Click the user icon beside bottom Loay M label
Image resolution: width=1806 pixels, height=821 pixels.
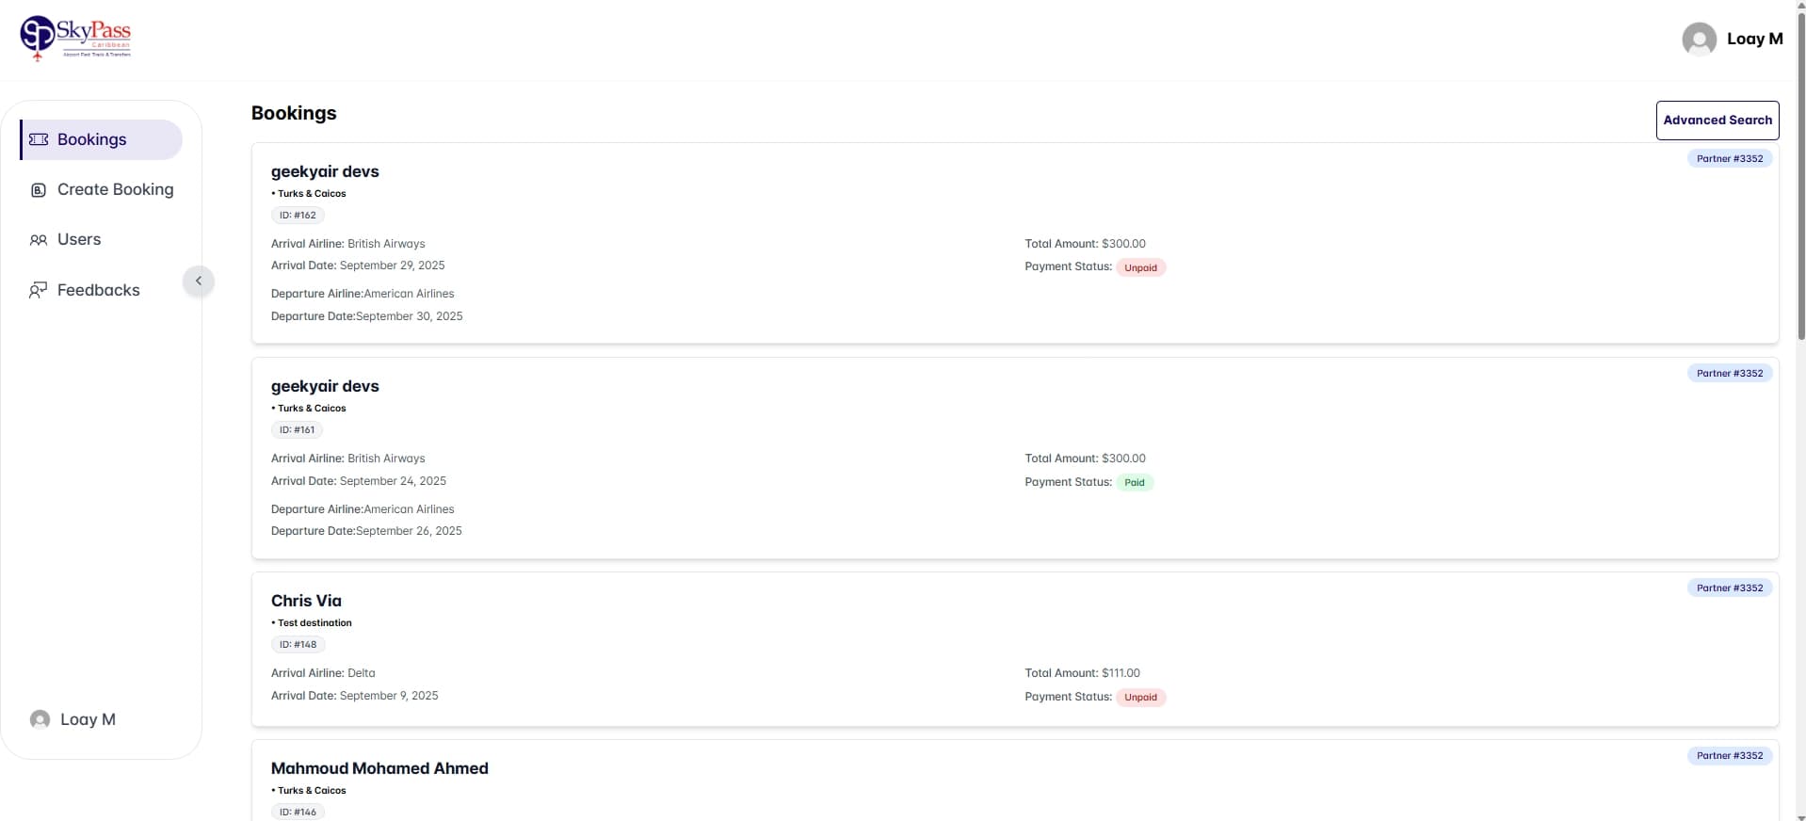40,718
